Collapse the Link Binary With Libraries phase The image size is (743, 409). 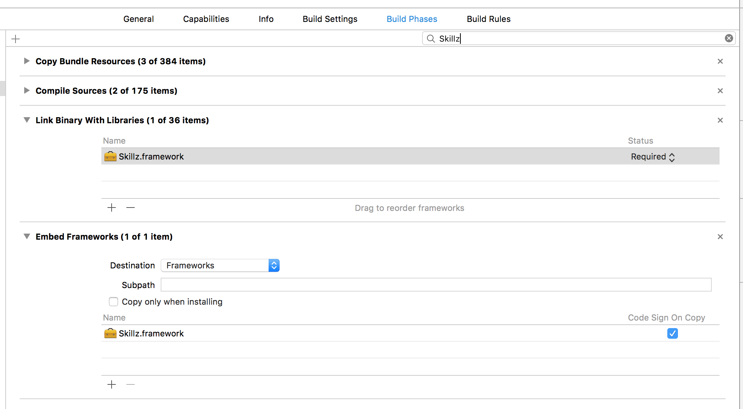point(26,120)
